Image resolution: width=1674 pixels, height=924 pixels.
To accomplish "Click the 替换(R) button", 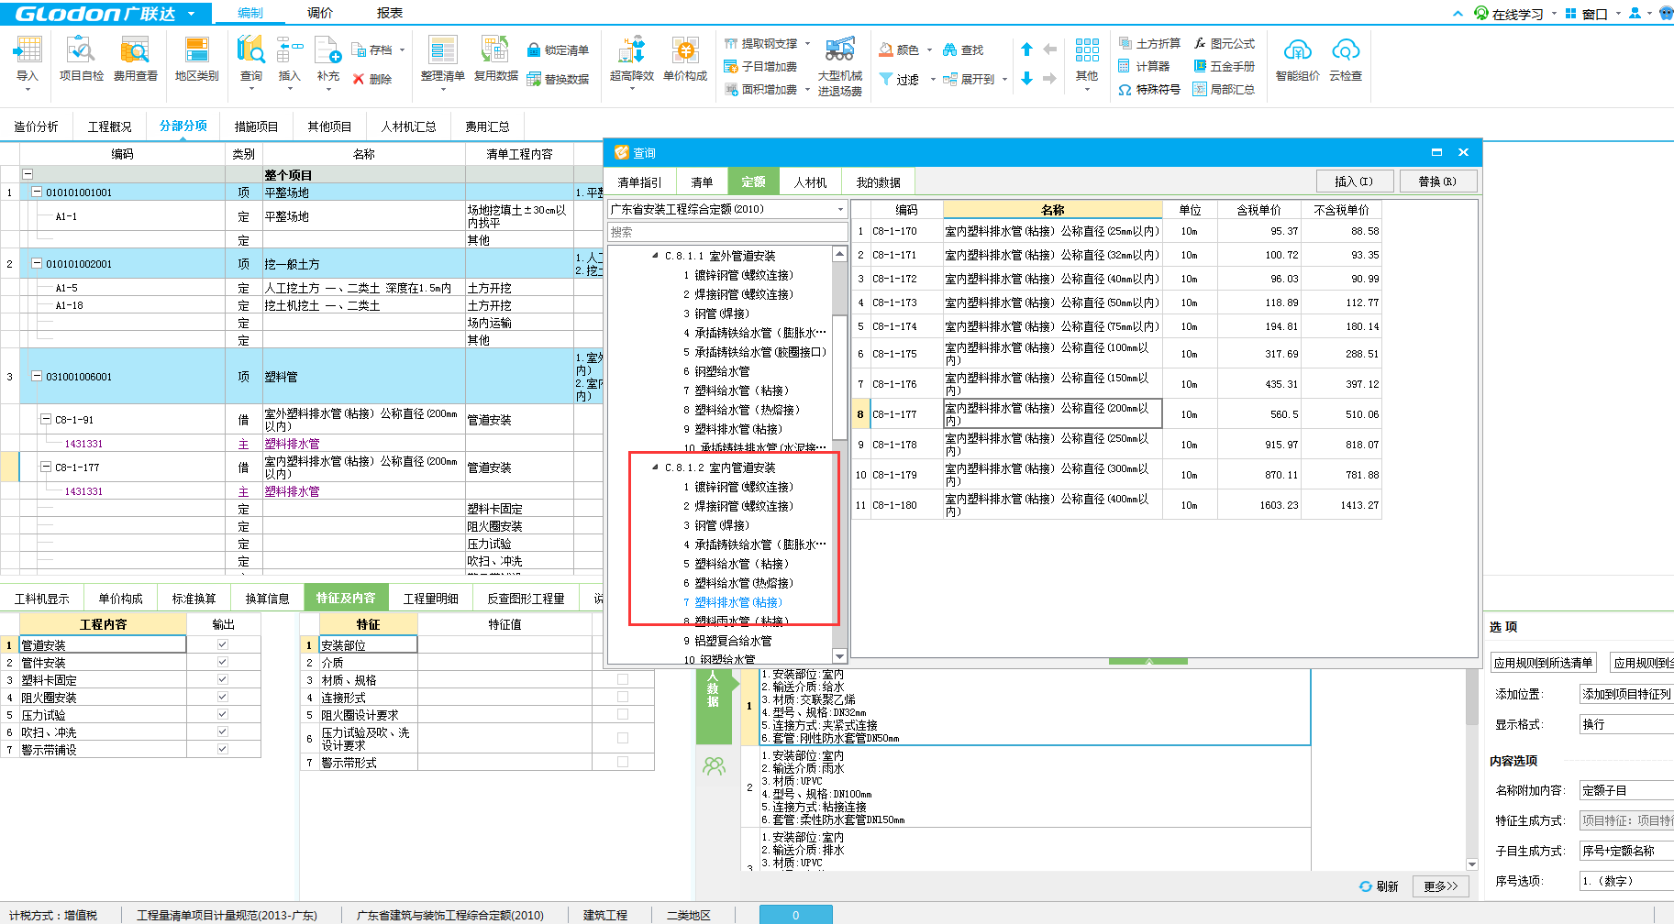I will pos(1437,181).
